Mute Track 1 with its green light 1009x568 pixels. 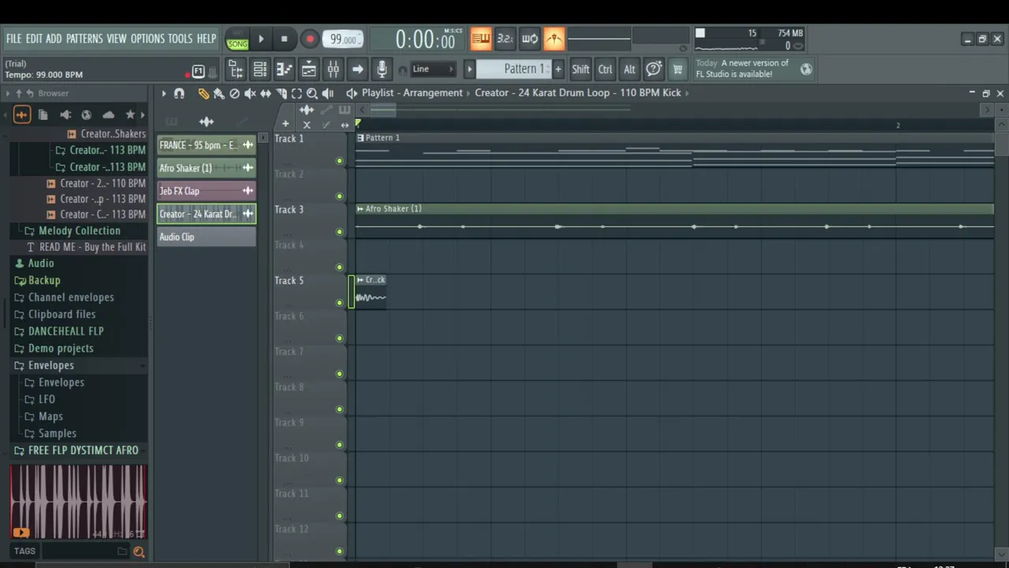point(340,161)
